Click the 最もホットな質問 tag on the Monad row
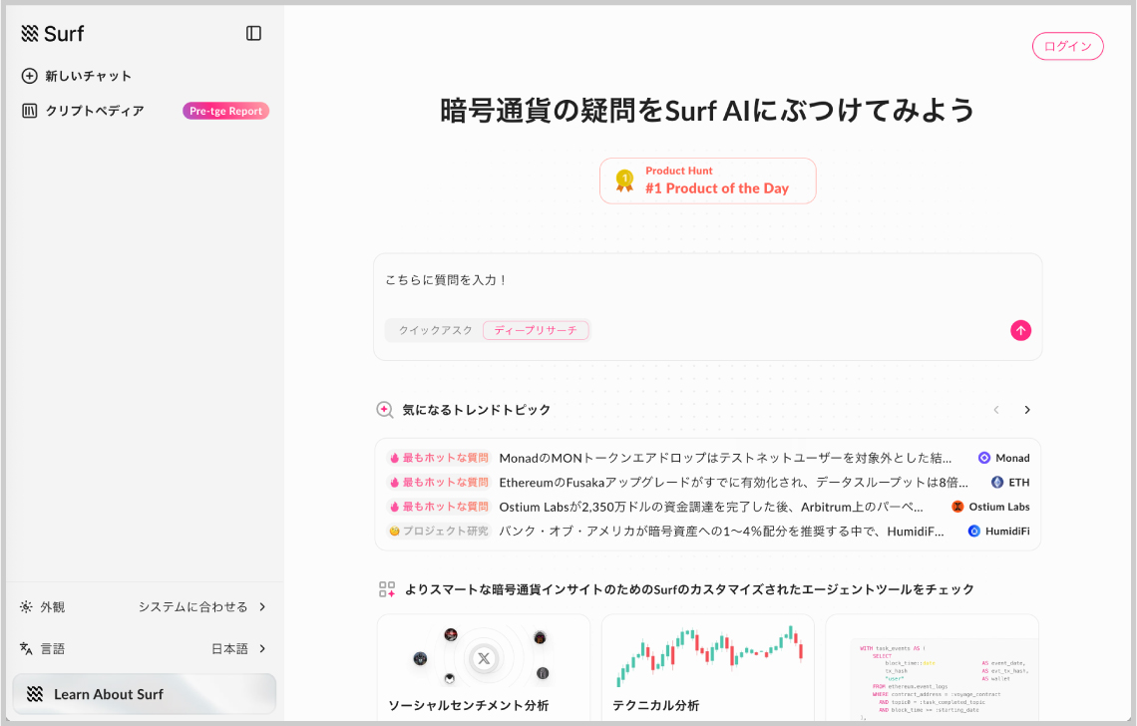 [439, 458]
